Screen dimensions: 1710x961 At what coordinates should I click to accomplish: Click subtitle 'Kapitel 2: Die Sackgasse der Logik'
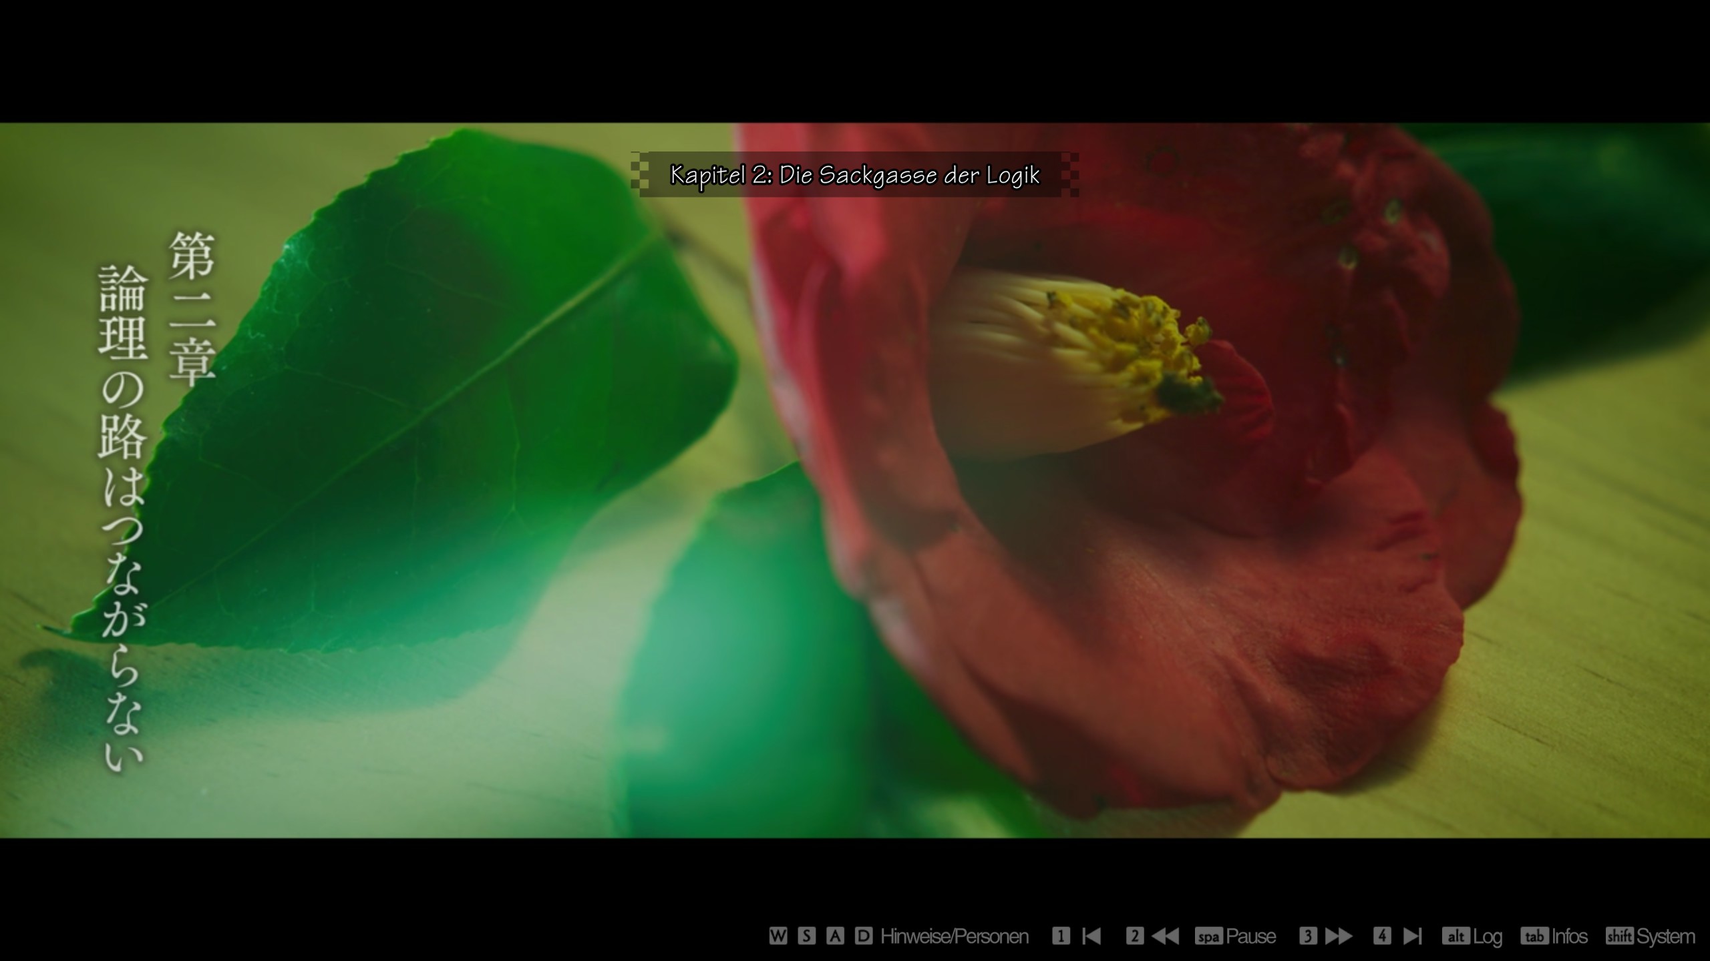tap(855, 175)
